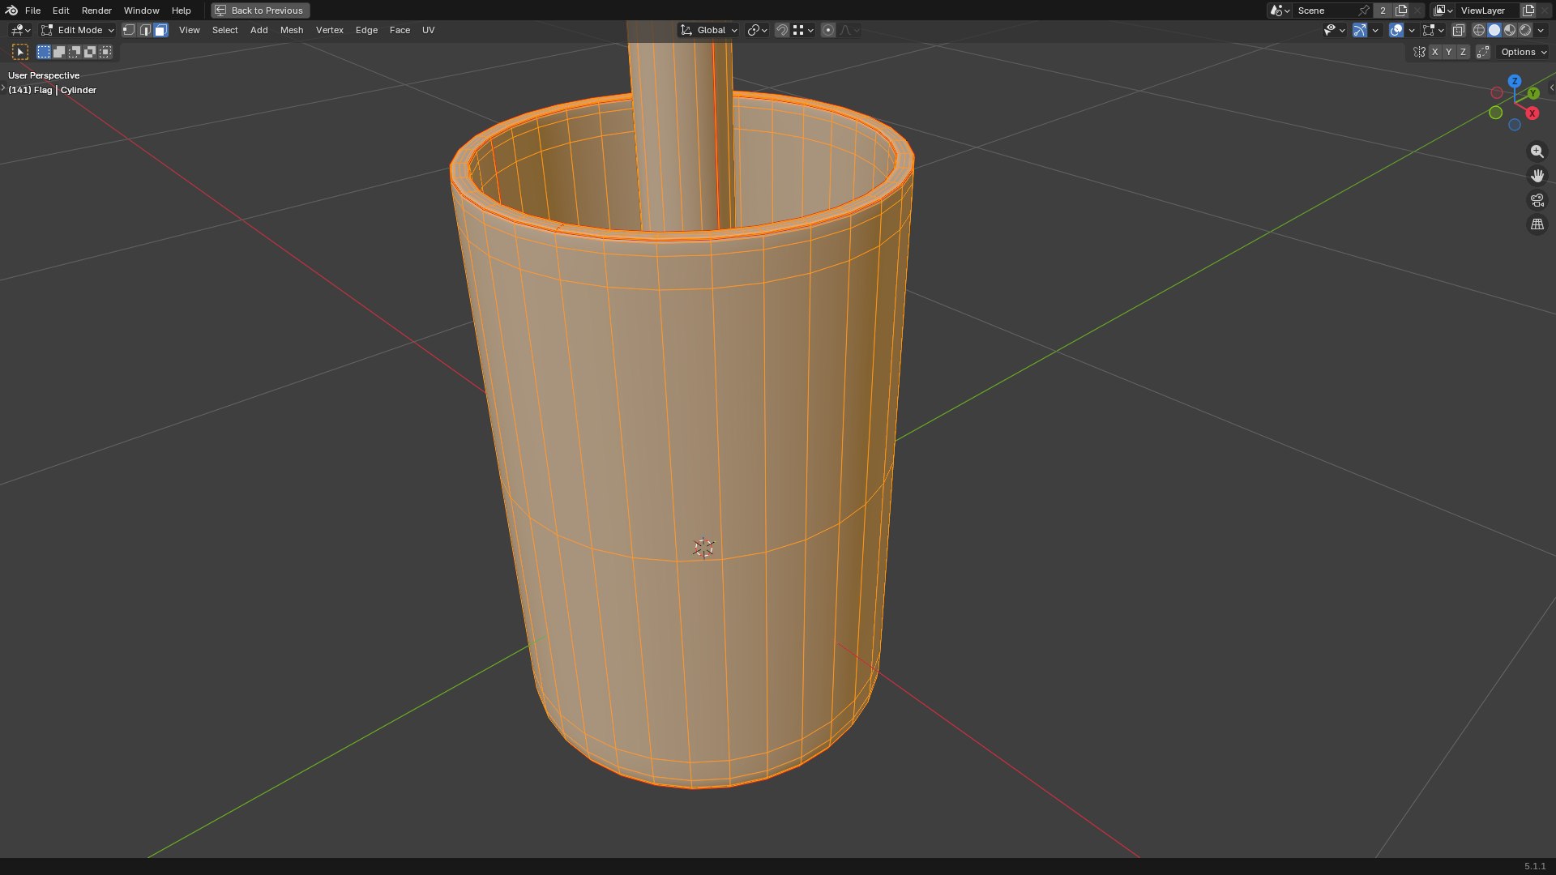Open the Mesh menu

292,30
